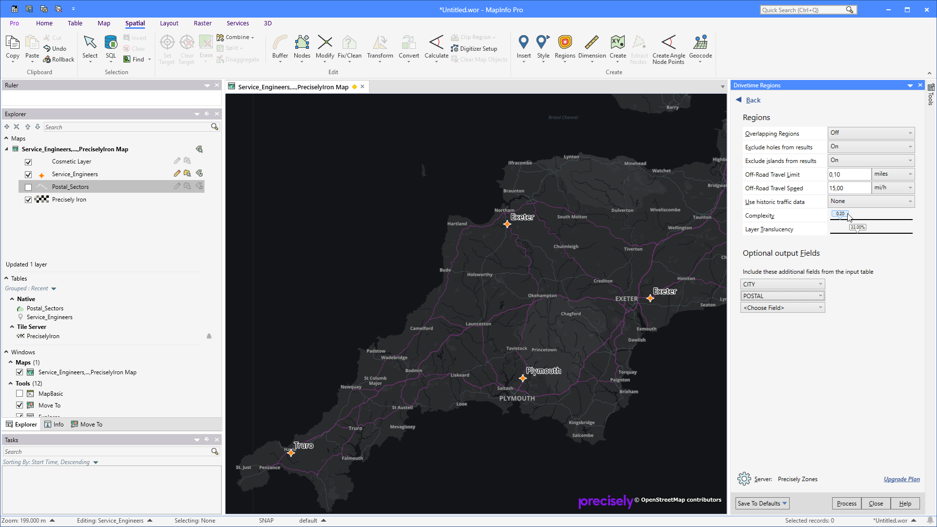Open Off-Road Travel Speed units dropdown
The height and width of the screenshot is (527, 937).
893,187
